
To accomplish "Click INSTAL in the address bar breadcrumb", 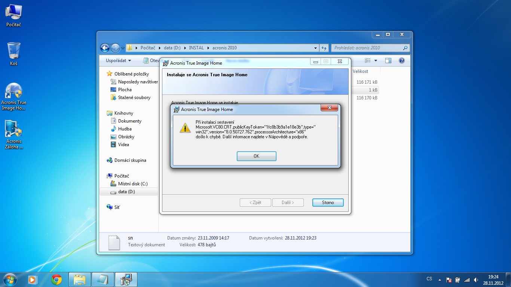I will click(196, 48).
